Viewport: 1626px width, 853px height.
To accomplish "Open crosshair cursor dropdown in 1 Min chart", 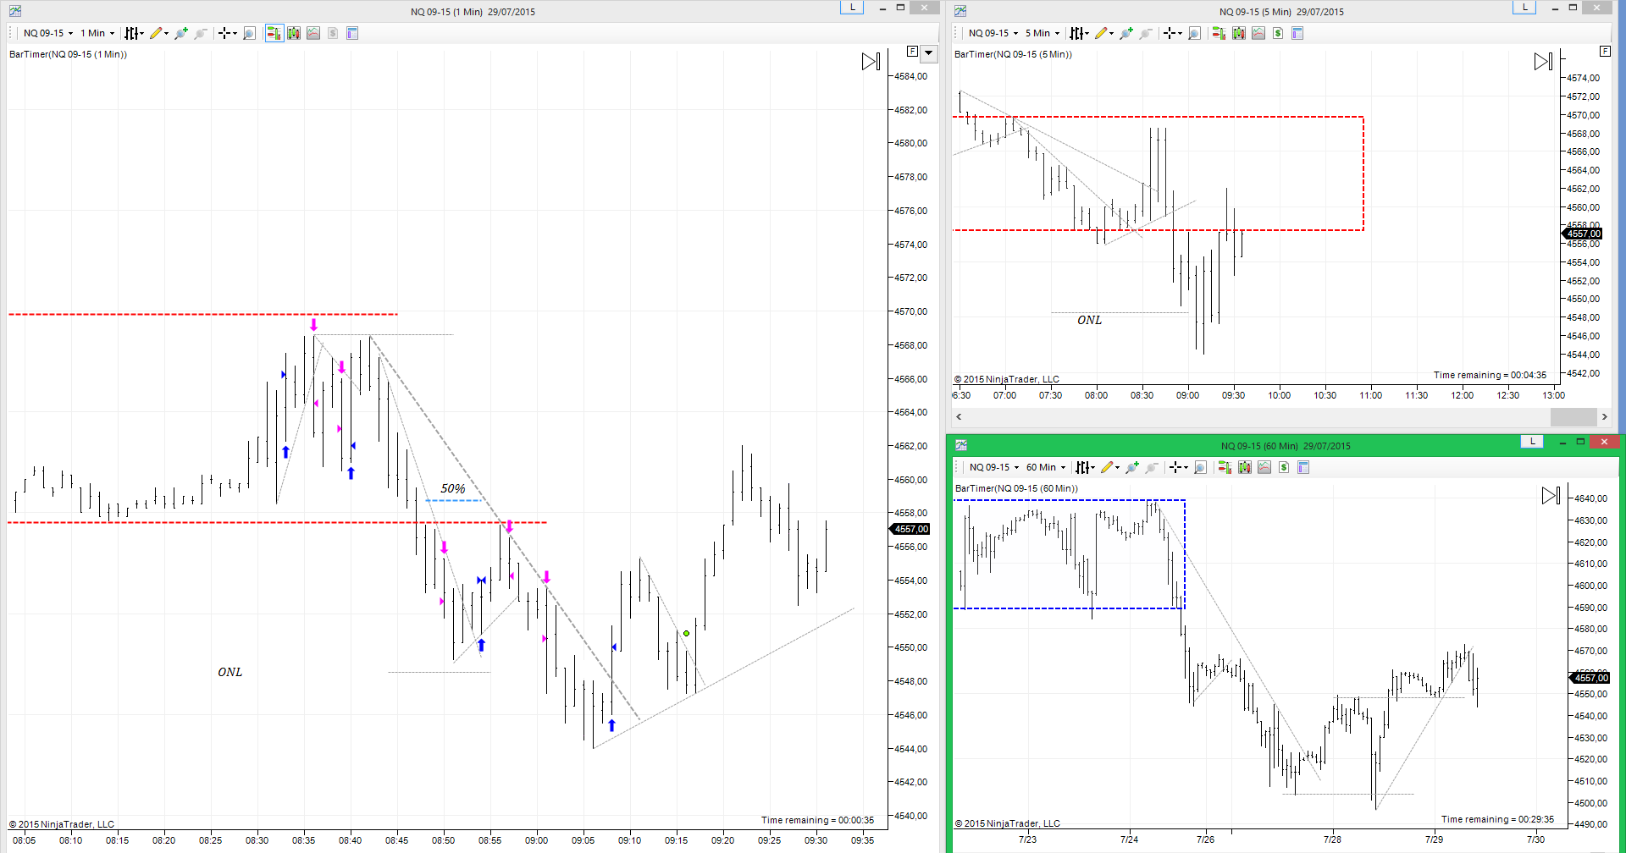I will [227, 33].
